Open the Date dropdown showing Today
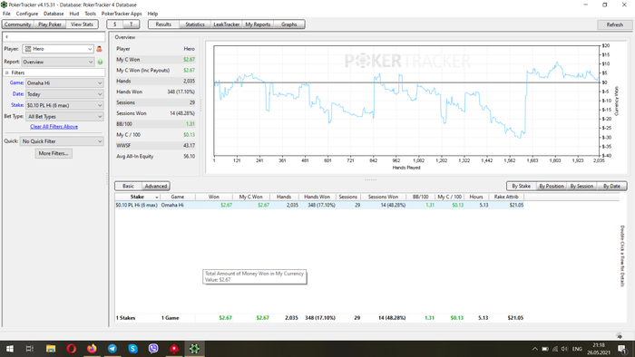635x357 pixels. [64, 94]
